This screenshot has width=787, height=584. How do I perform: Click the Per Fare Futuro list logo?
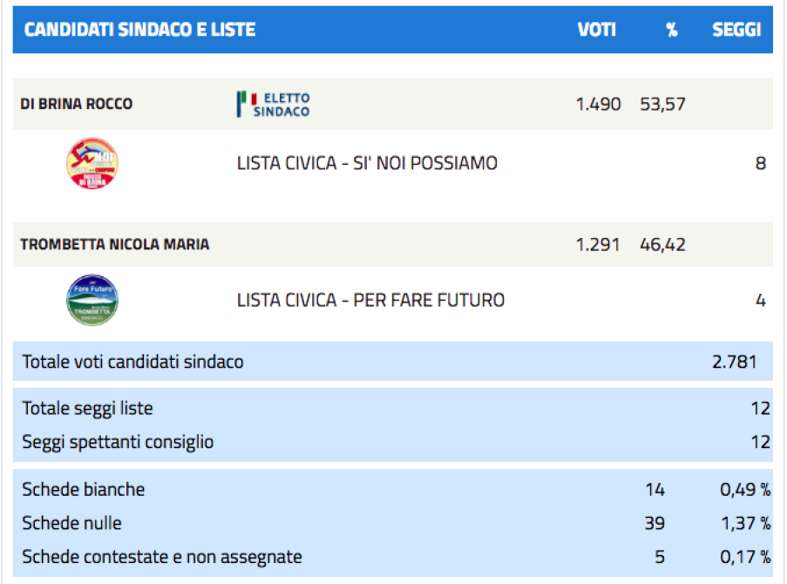[x=92, y=301]
